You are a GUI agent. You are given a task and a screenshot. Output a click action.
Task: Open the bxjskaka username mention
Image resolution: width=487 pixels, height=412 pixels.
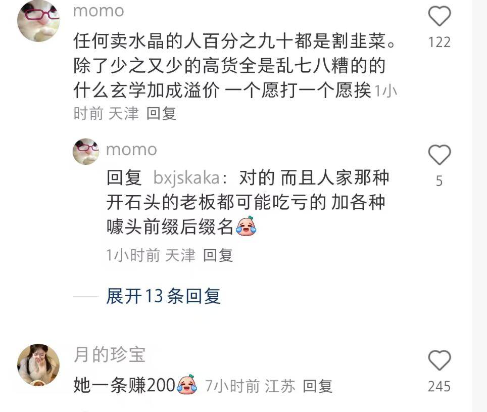click(x=187, y=178)
